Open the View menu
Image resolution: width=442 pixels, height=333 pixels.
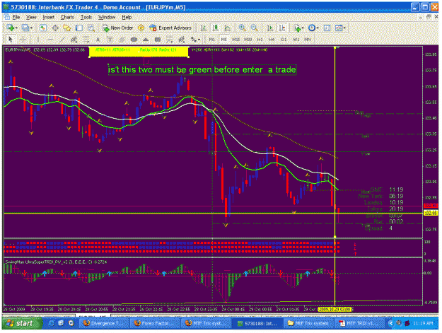click(x=31, y=17)
